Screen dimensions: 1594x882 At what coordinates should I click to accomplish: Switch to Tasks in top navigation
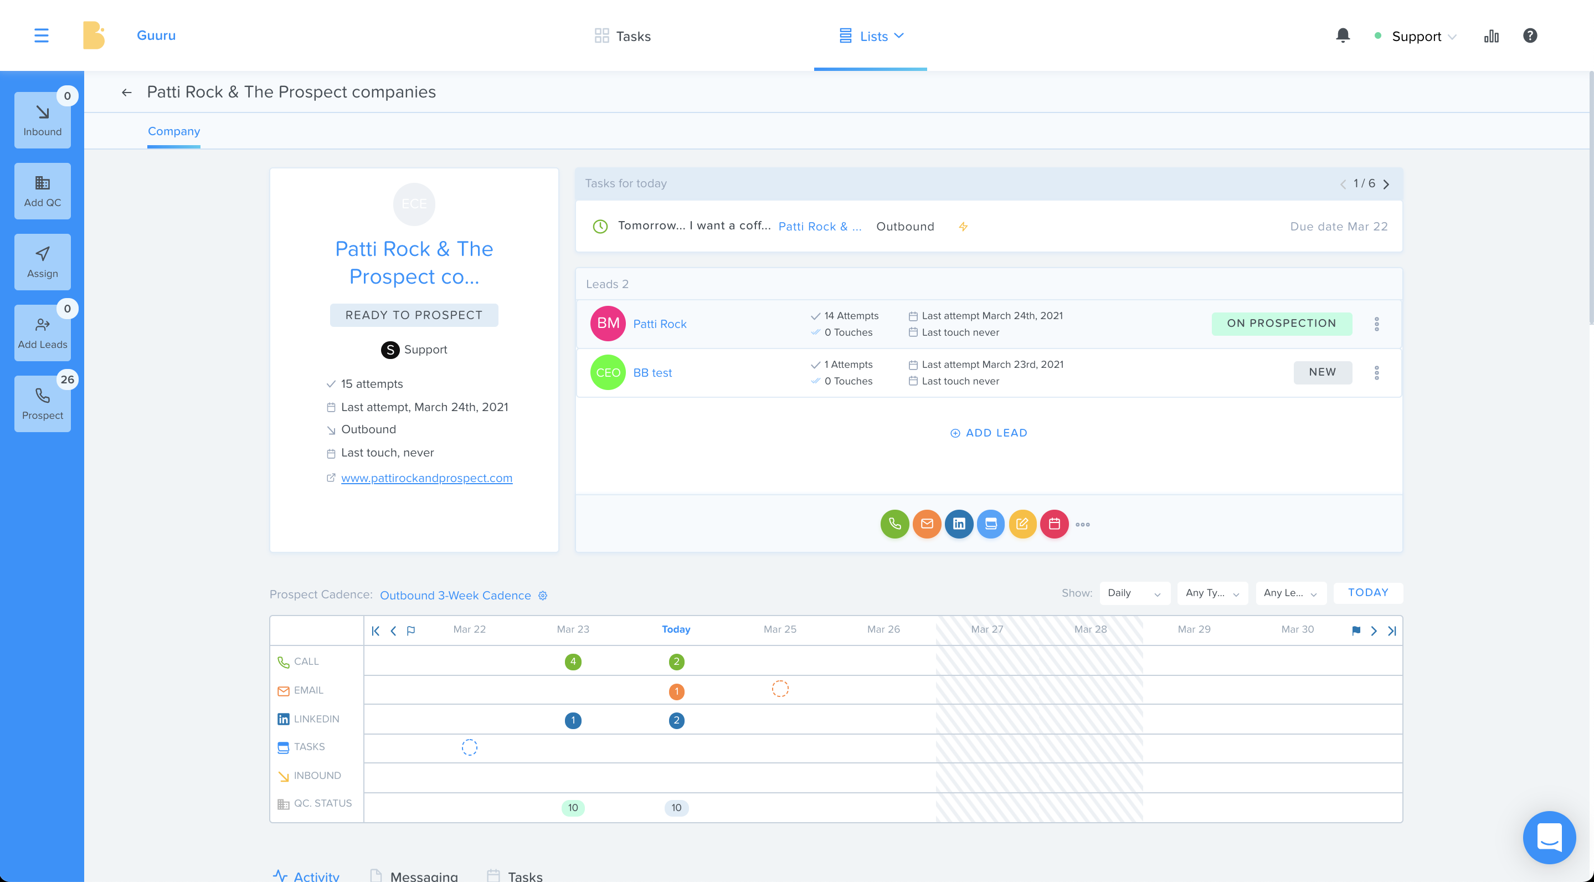click(x=623, y=36)
